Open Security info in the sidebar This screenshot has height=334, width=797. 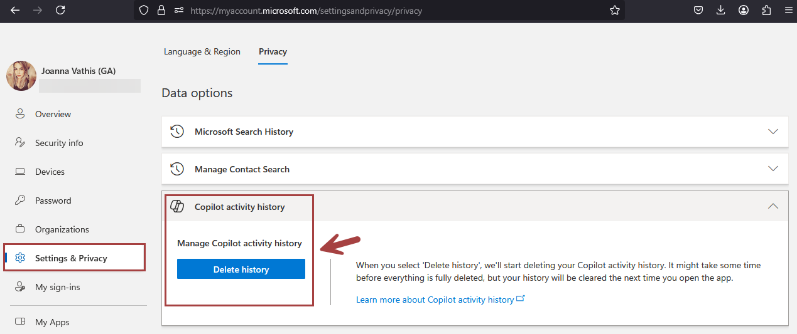click(x=59, y=143)
